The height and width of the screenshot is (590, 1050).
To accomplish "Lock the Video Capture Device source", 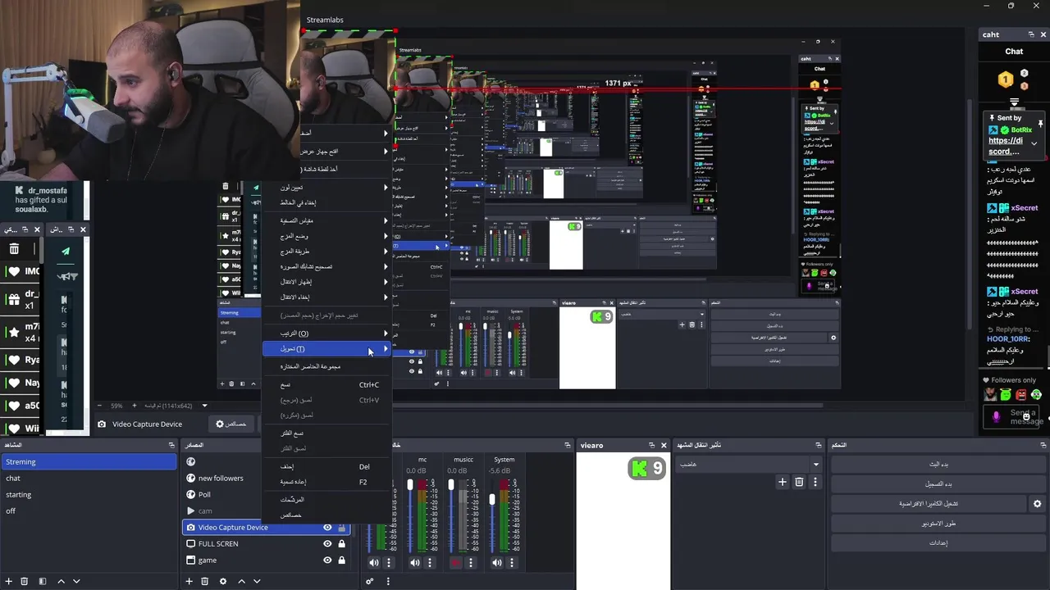I will coord(342,528).
